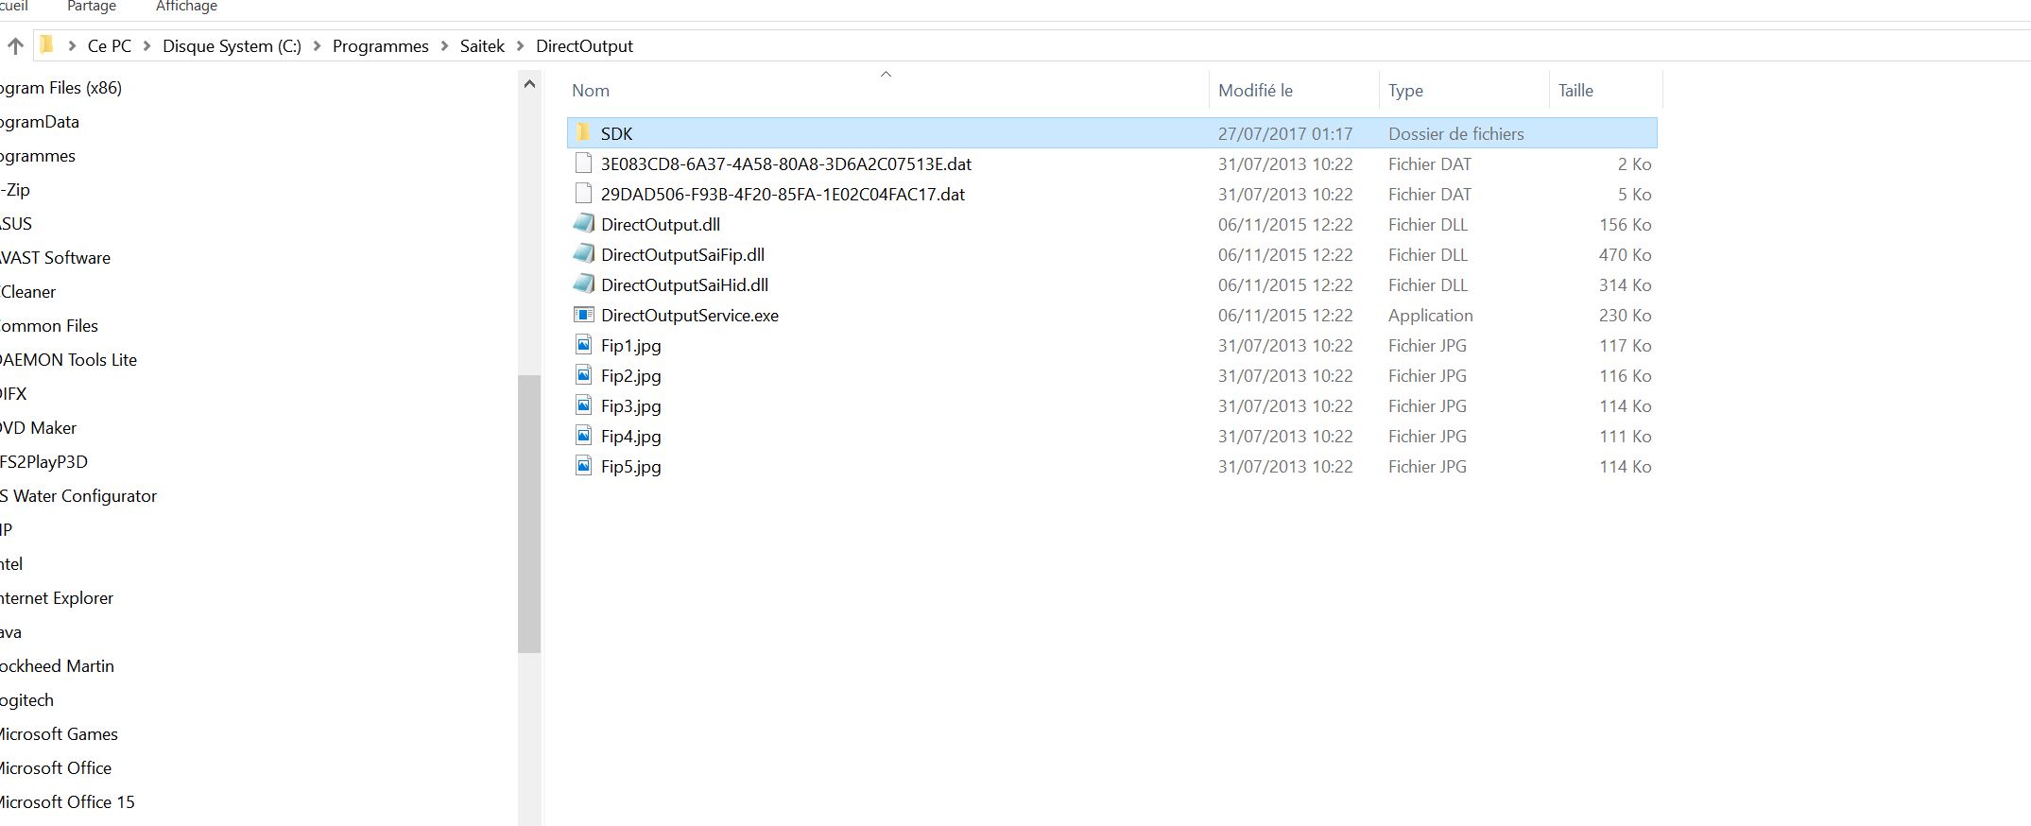Open the Partage ribbon tab
The image size is (2031, 826).
[x=92, y=7]
